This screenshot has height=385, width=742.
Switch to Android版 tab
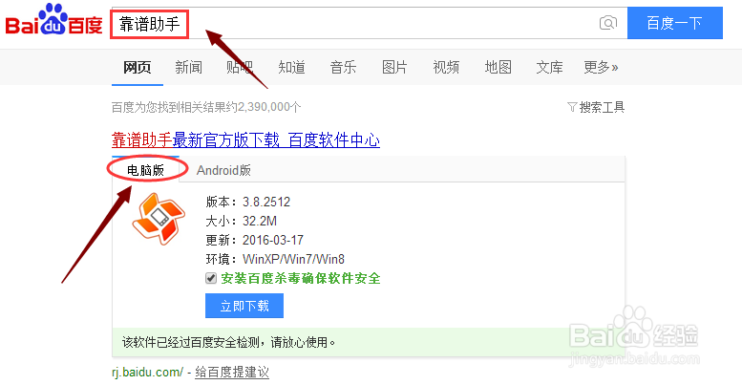point(223,170)
